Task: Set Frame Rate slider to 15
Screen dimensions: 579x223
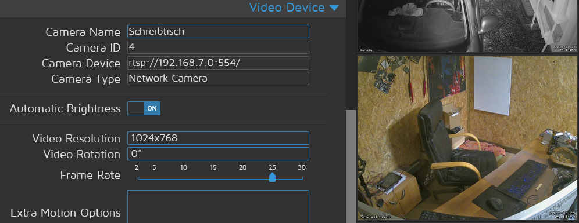Action: 213,178
